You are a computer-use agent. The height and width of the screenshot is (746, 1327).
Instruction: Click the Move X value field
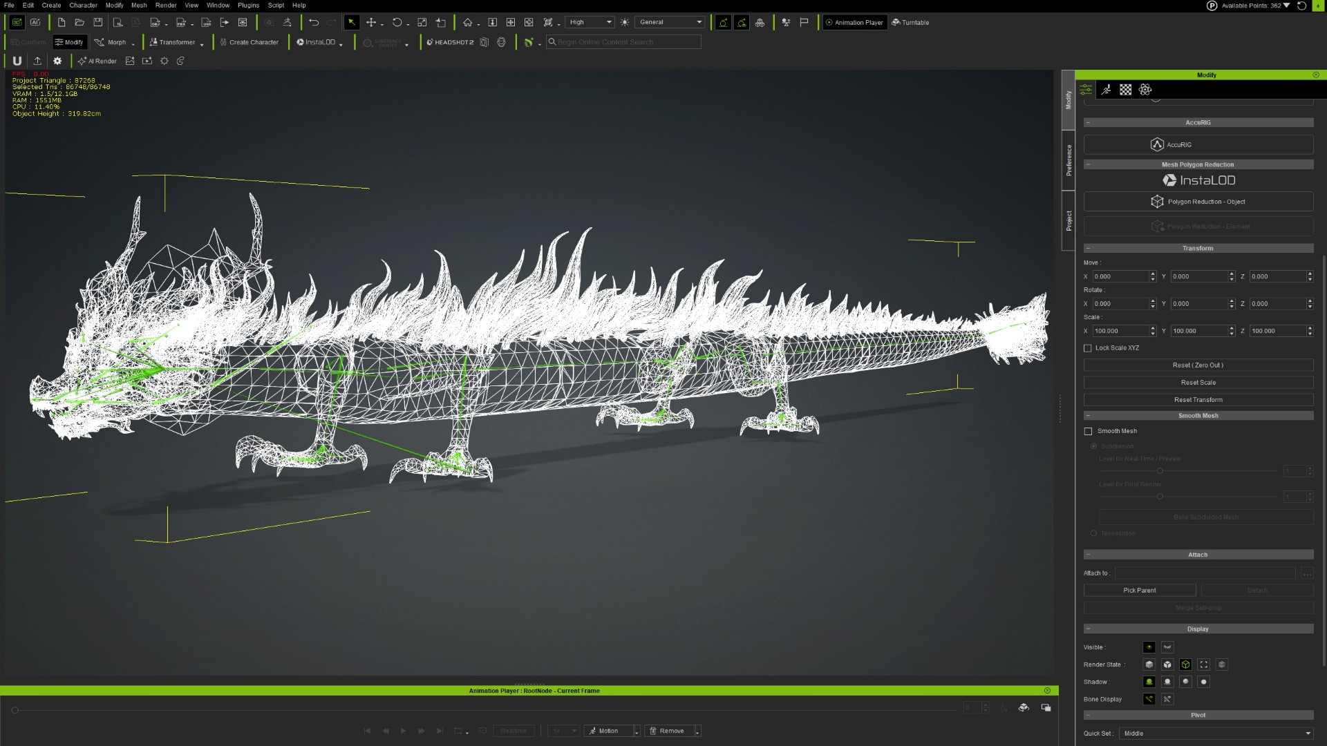pos(1121,276)
